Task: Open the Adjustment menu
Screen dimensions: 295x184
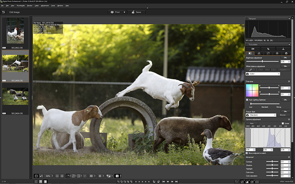Action: (44, 6)
